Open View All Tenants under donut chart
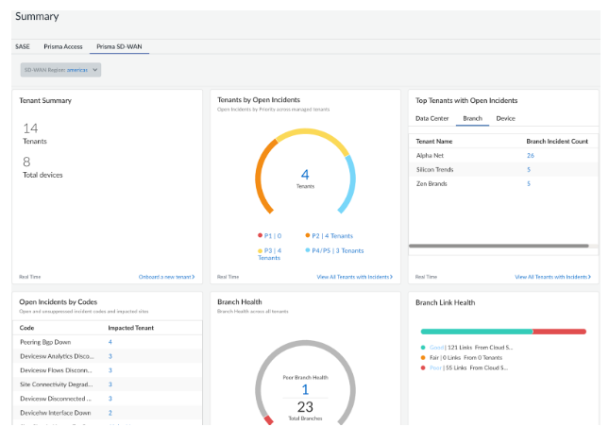Screen dimensions: 609x444 [354, 277]
